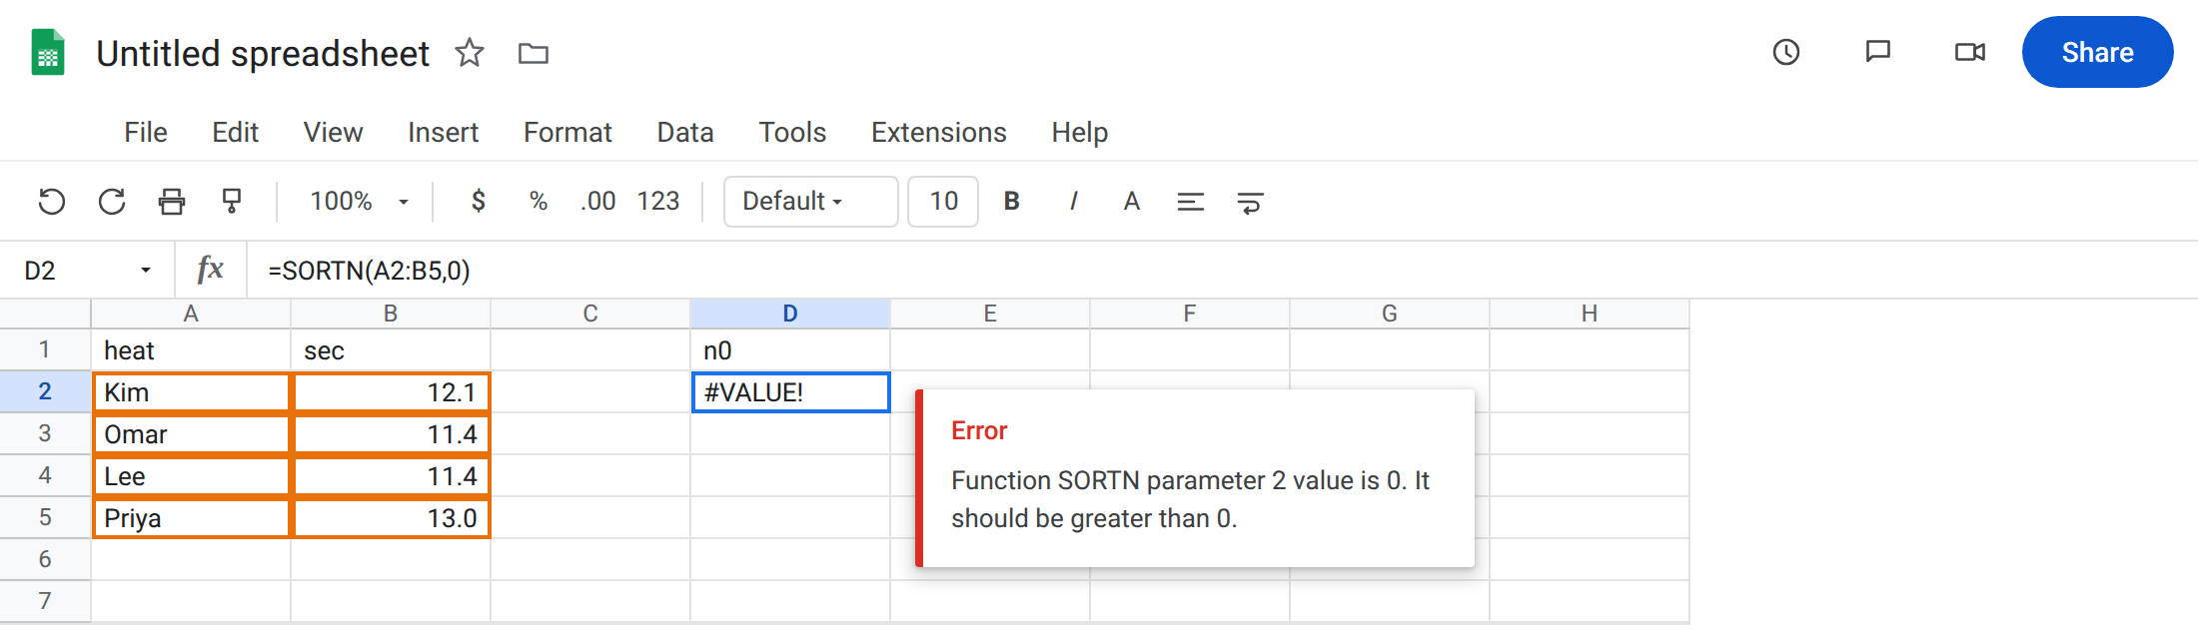This screenshot has height=641, width=2198.
Task: Expand the 100% zoom dropdown
Action: pos(360,202)
